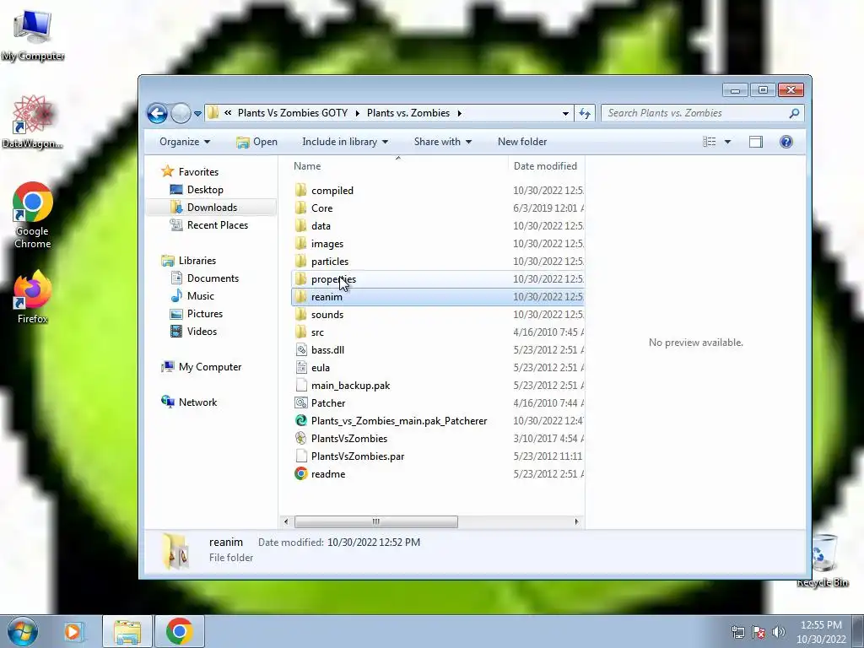Select the eula file icon
Image resolution: width=864 pixels, height=648 pixels.
click(301, 368)
